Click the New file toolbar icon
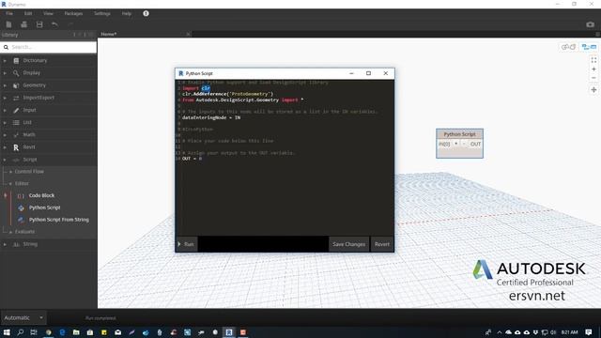 click(x=8, y=24)
